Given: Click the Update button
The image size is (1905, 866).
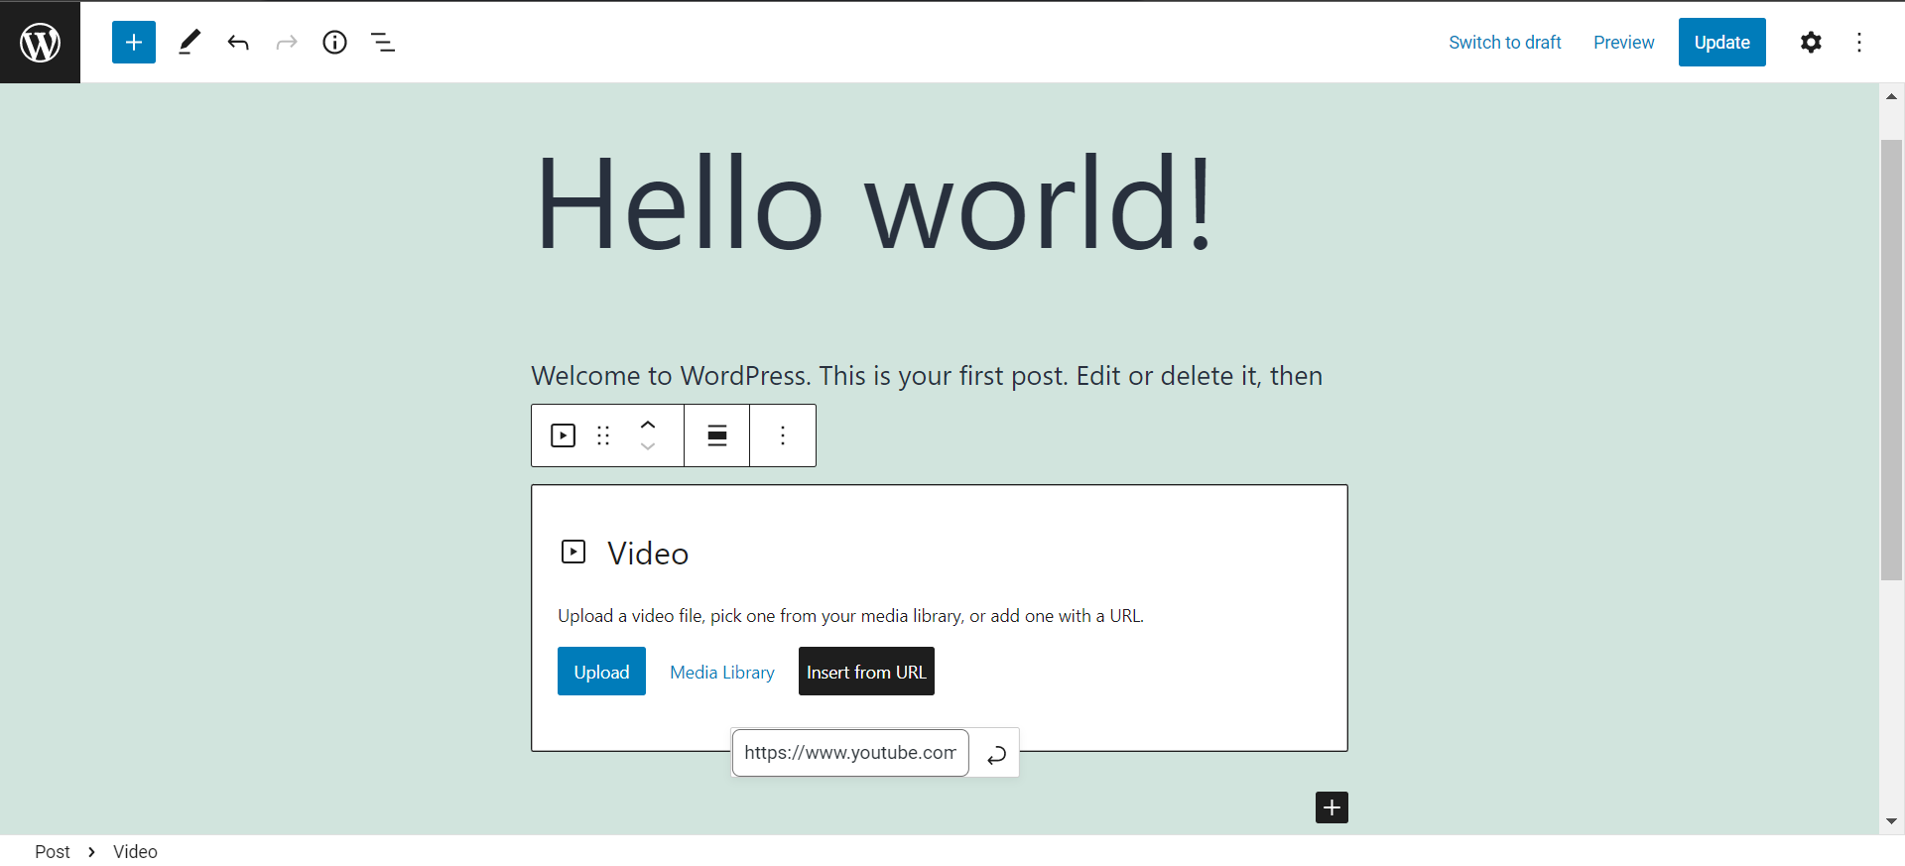Looking at the screenshot, I should pos(1721,42).
